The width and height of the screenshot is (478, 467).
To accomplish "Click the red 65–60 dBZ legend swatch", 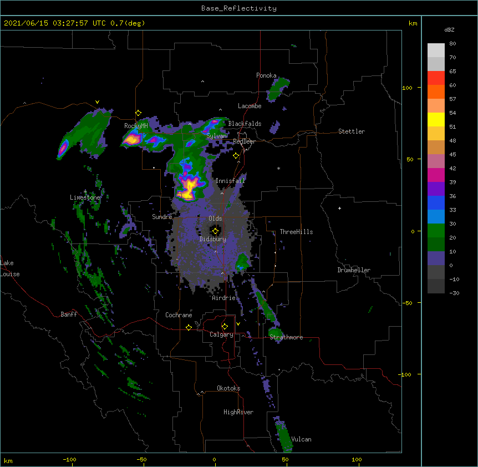I will 436,78.
